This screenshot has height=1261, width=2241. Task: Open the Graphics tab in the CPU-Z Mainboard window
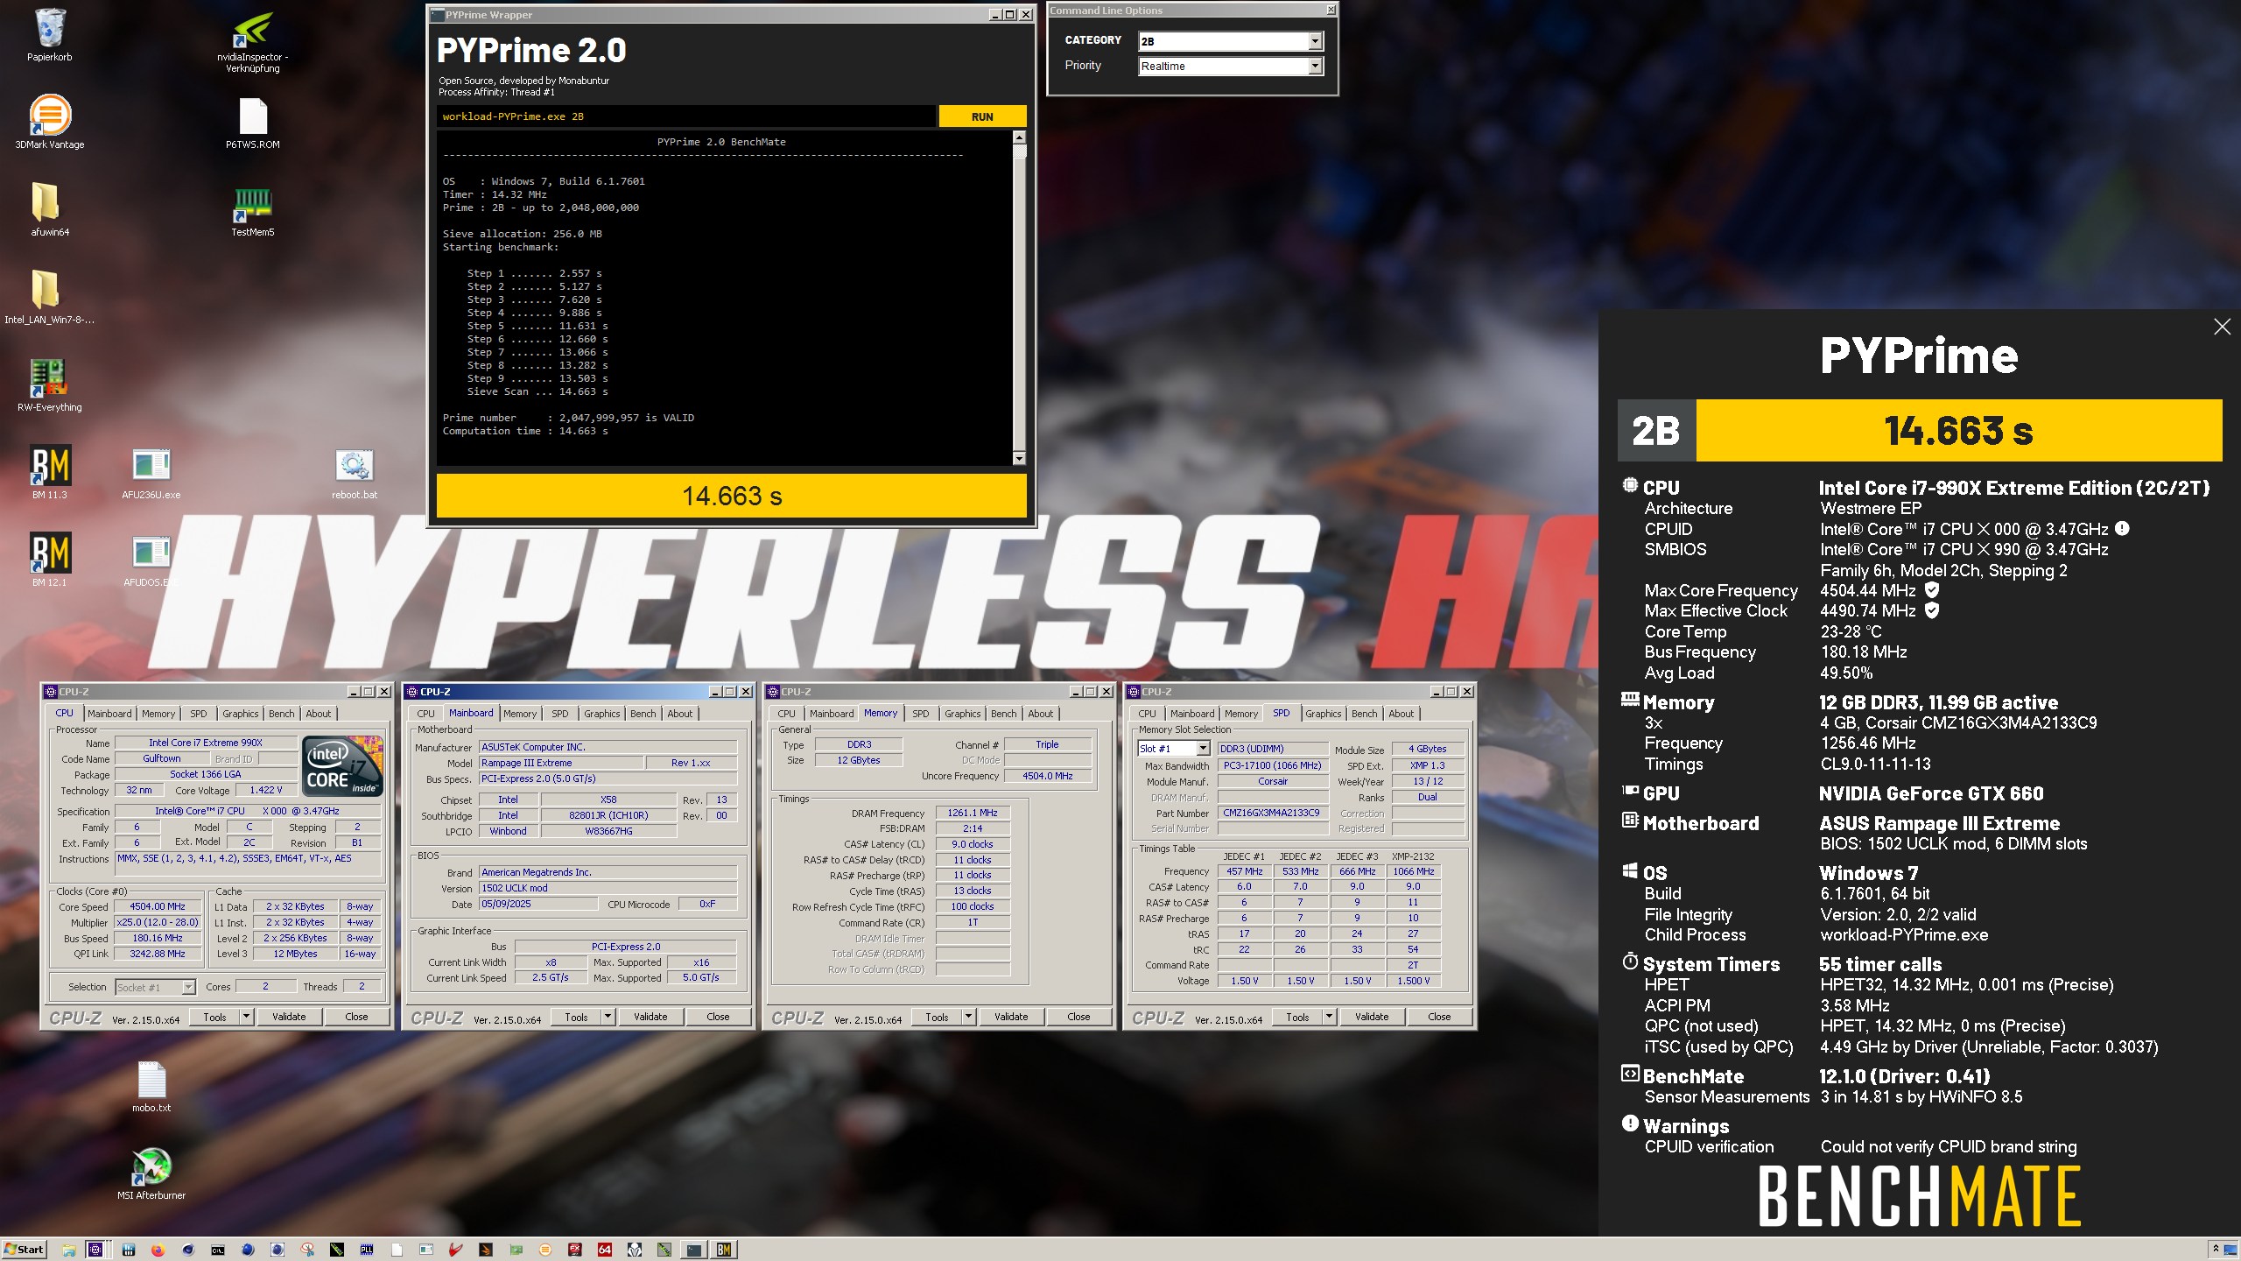(x=601, y=714)
